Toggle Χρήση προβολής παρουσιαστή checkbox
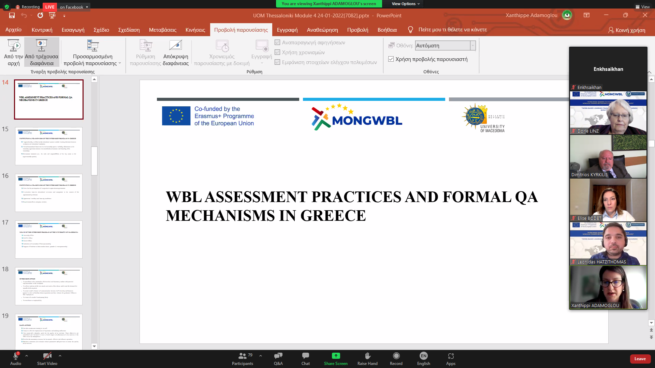 coord(391,59)
